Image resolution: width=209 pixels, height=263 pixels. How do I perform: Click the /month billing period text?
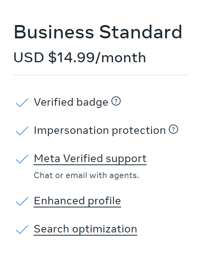pos(121,58)
